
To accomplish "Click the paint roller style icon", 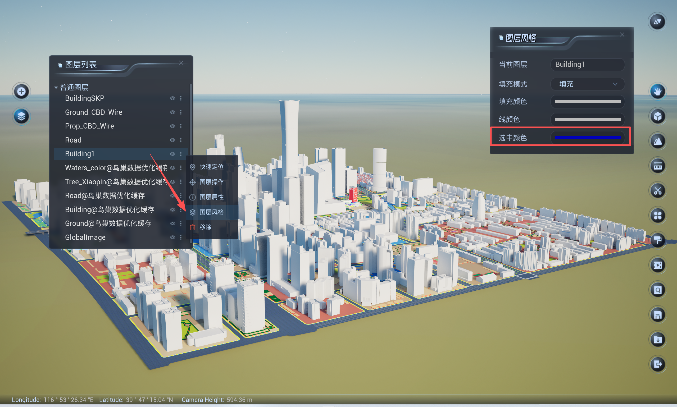I will point(657,240).
